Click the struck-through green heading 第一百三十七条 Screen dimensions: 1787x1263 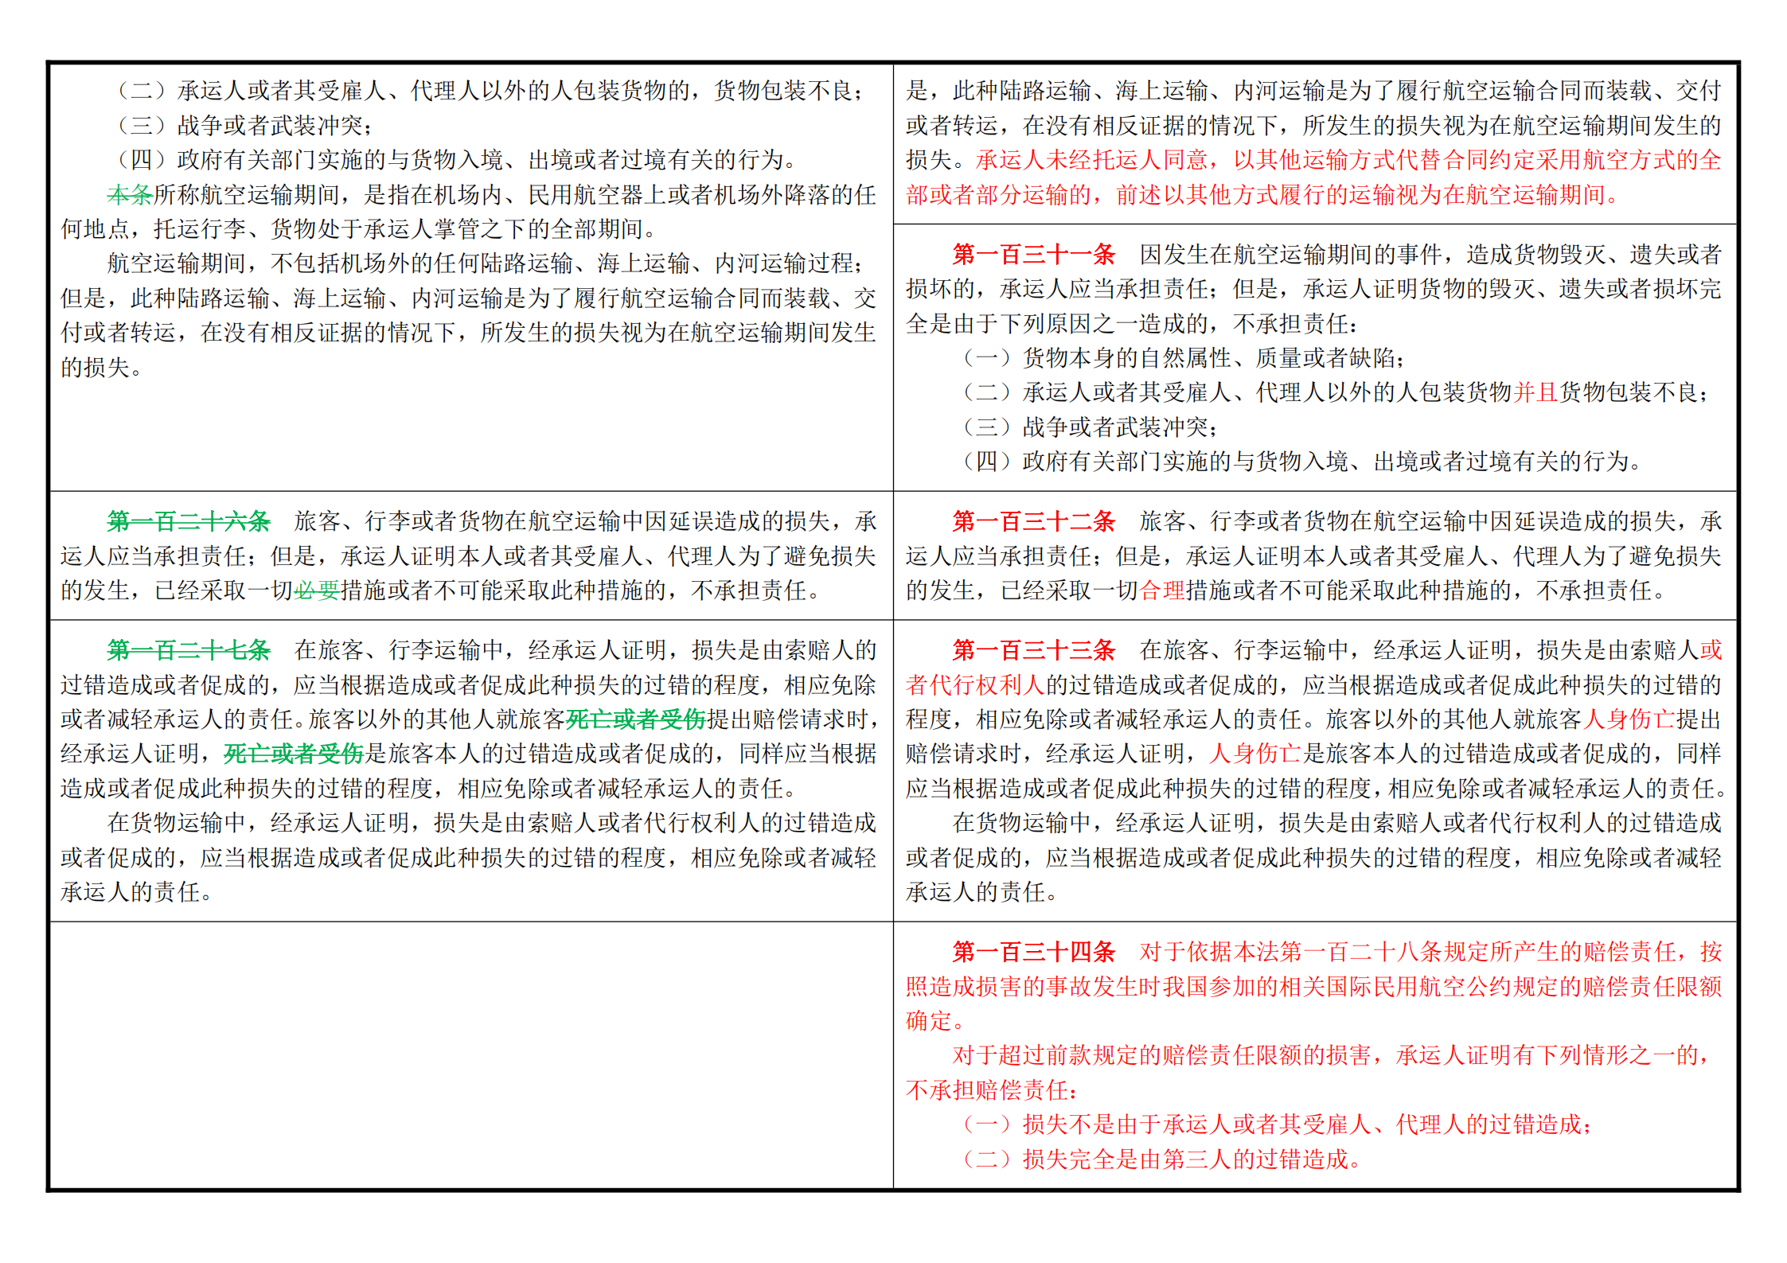coord(189,650)
